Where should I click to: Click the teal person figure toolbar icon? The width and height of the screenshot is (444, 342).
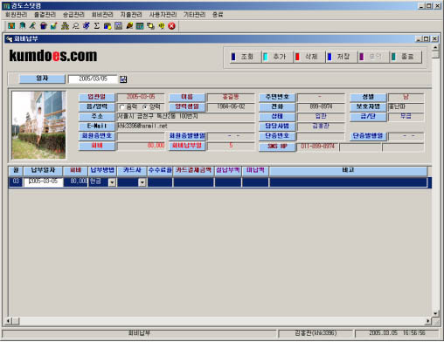22,26
